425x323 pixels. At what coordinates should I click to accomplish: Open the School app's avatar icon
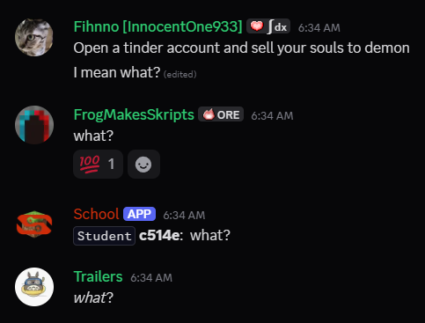34,224
